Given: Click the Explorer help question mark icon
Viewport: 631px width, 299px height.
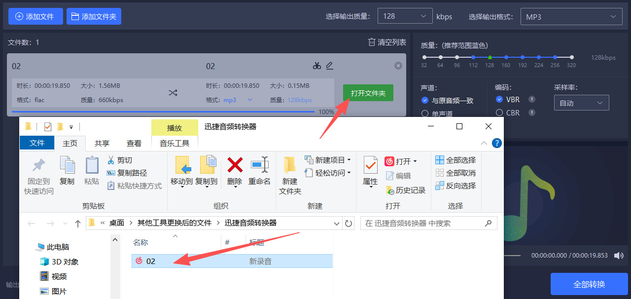Looking at the screenshot, I should (x=497, y=143).
